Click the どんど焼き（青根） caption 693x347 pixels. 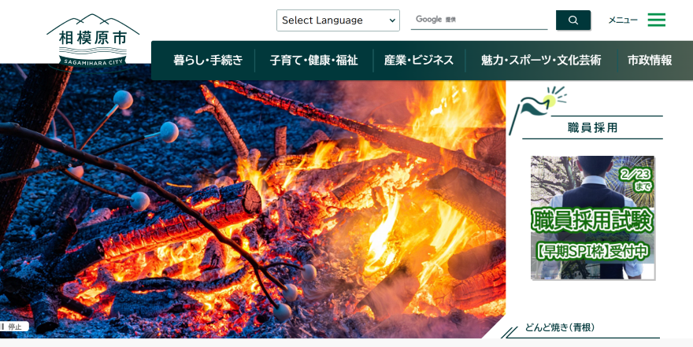pos(560,327)
